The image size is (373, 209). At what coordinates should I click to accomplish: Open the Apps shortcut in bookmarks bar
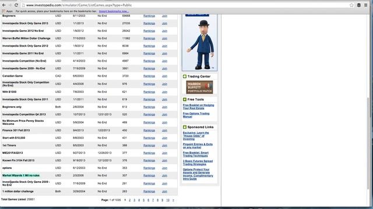click(8, 11)
